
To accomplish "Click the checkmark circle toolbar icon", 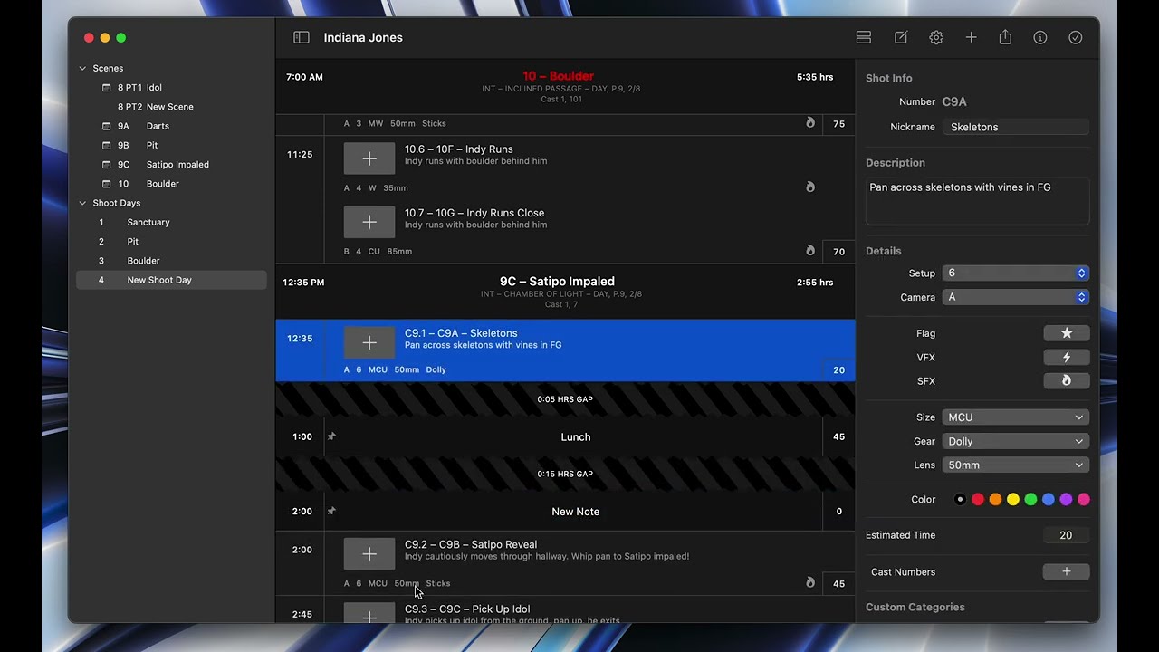I will click(1076, 37).
